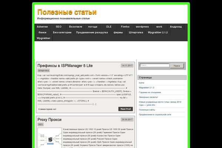The width and height of the screenshot is (222, 148).
Task: Open Новые украденные фото голых звезд link
Action: point(160,104)
